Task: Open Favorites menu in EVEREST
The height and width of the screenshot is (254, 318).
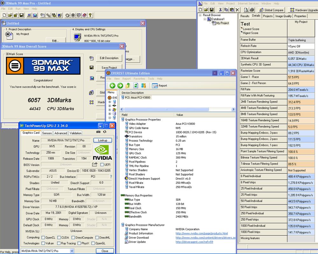Action: click(139, 79)
